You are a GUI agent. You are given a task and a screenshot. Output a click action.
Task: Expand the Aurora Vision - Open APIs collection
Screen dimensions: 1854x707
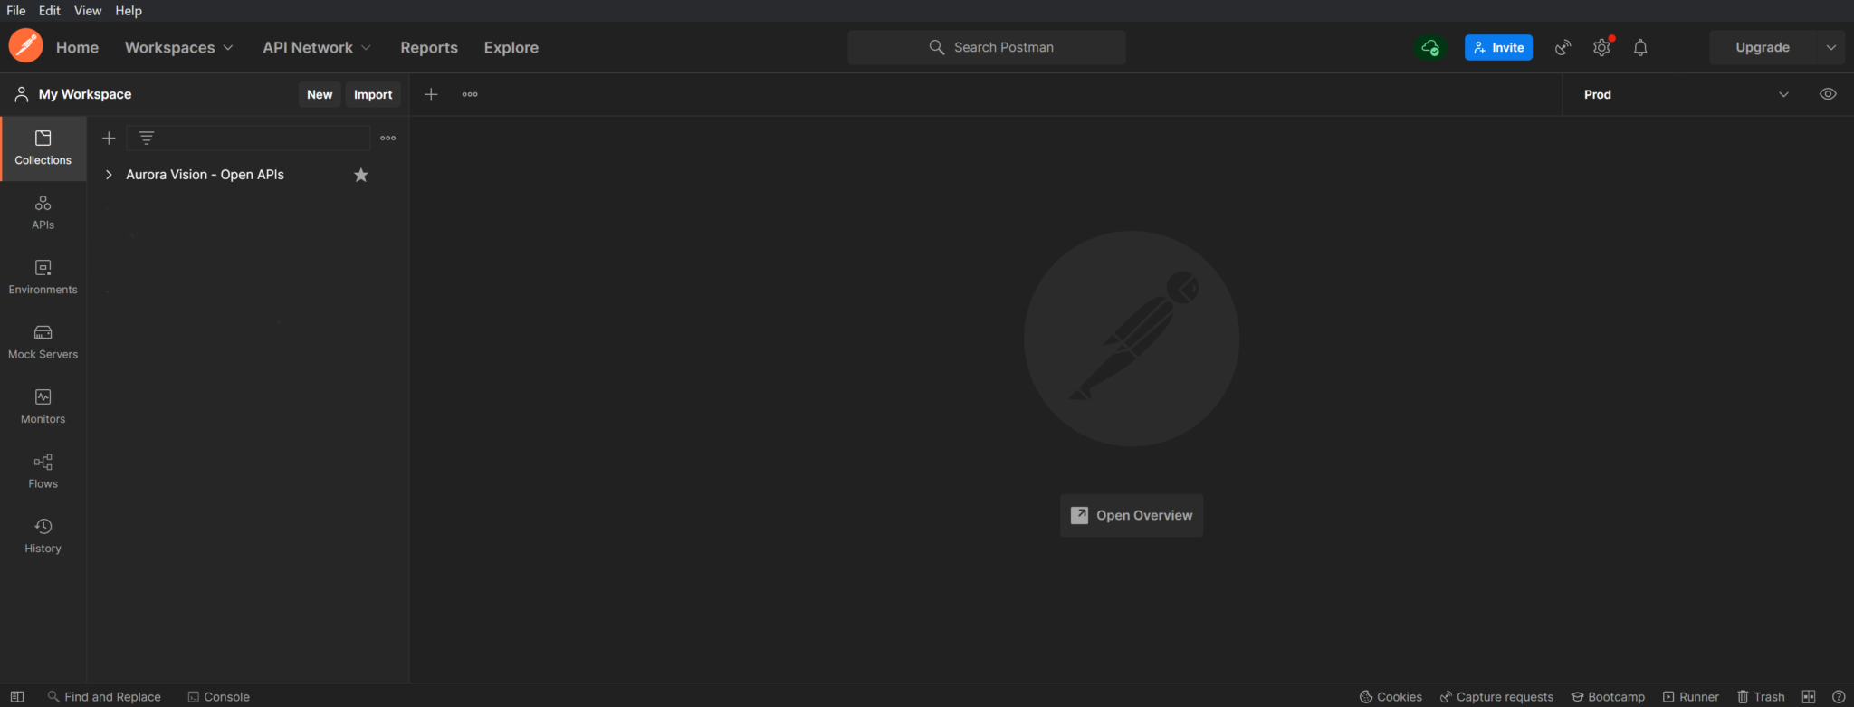tap(109, 175)
